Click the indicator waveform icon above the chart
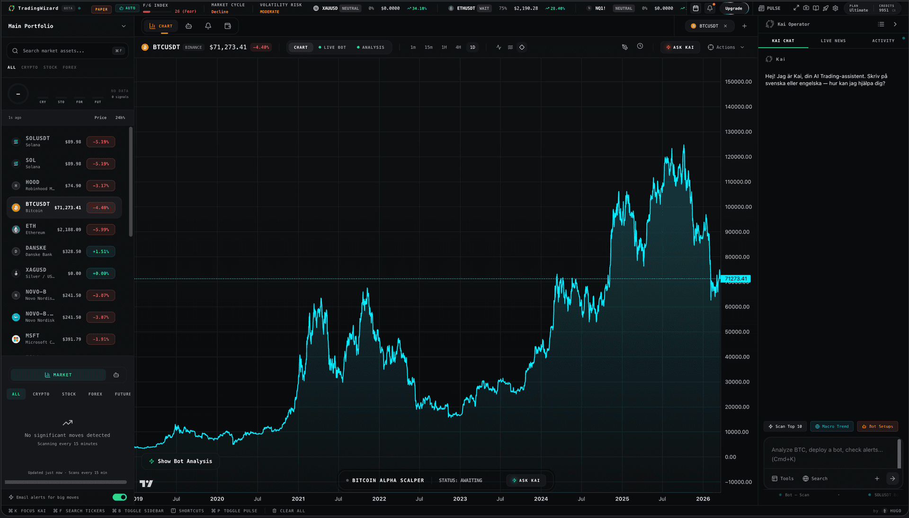This screenshot has width=909, height=518. [499, 47]
